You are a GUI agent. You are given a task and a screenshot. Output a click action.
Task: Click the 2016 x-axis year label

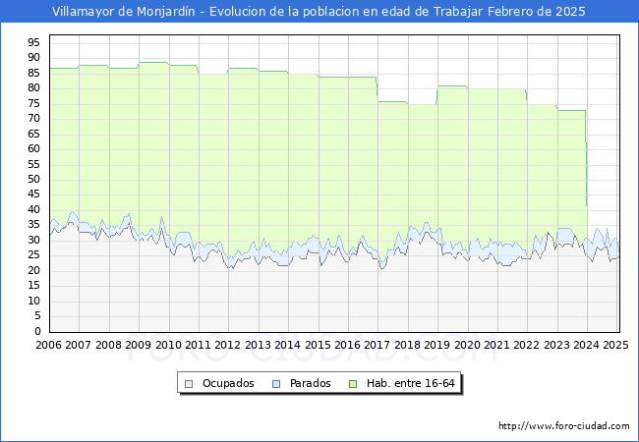(x=348, y=345)
